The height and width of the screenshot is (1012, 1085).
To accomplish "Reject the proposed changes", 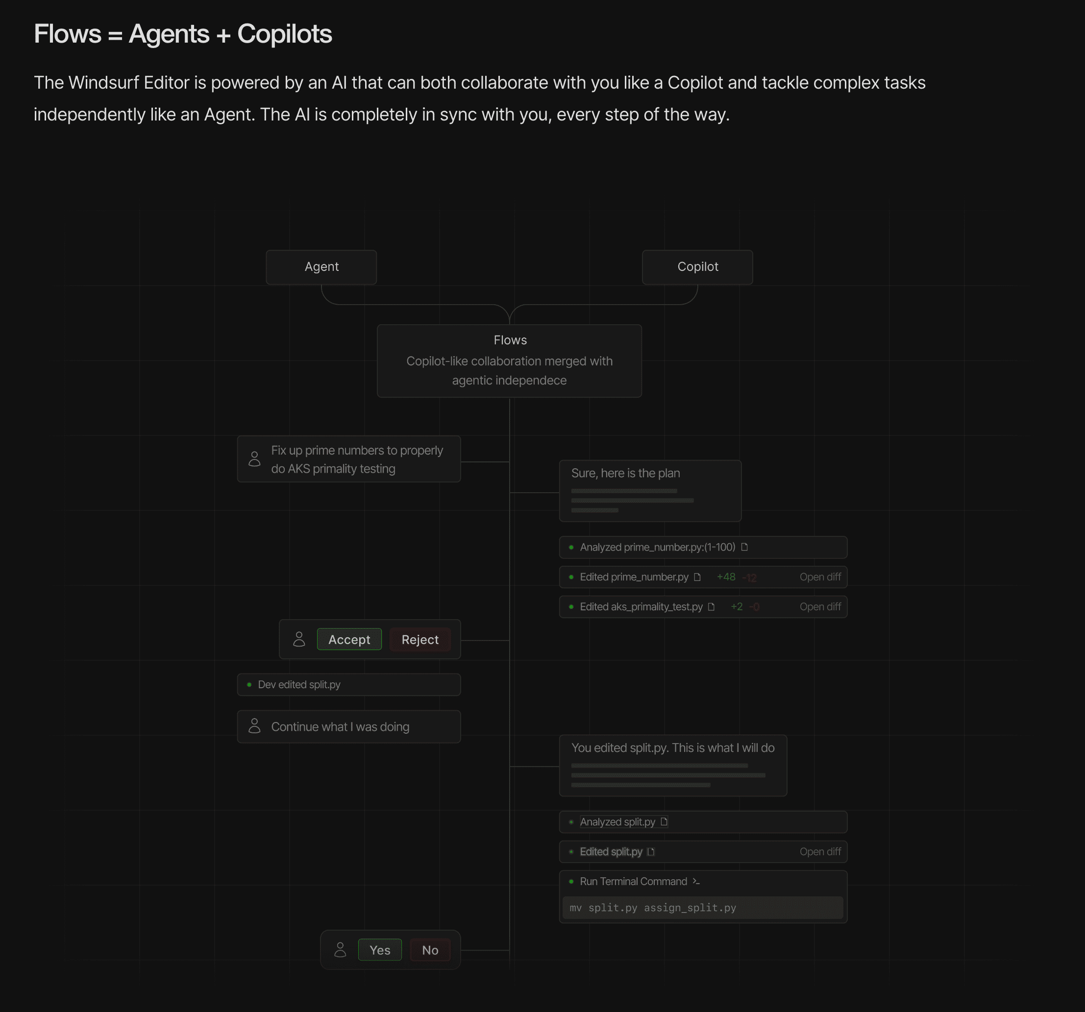I will pyautogui.click(x=419, y=639).
